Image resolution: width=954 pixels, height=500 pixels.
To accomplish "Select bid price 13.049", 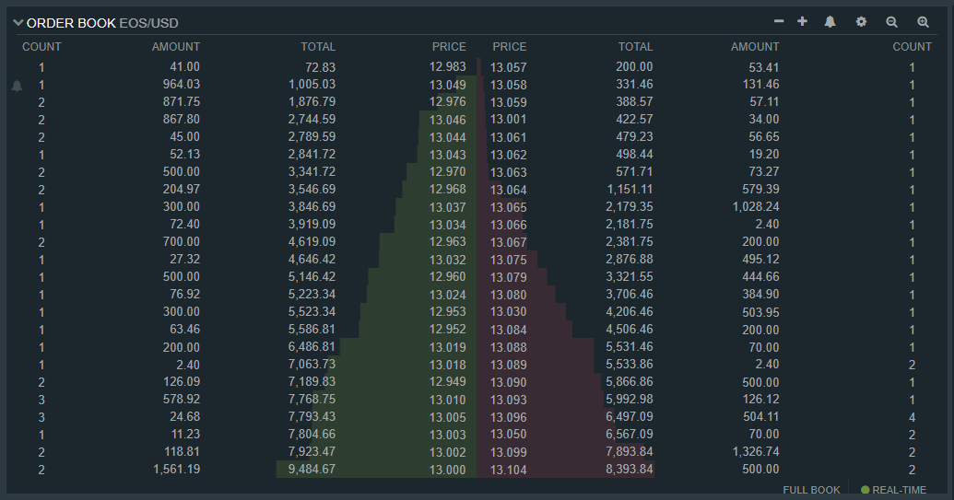I will tap(448, 85).
